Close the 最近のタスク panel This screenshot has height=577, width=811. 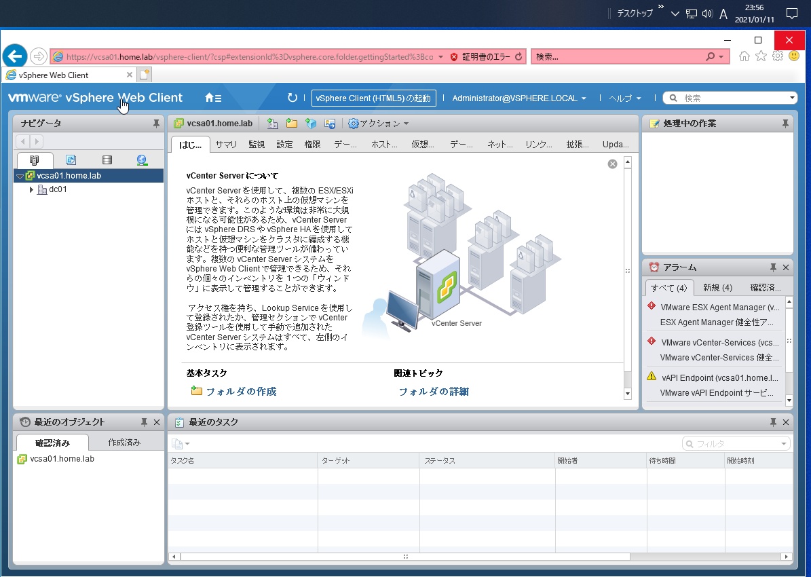(786, 422)
